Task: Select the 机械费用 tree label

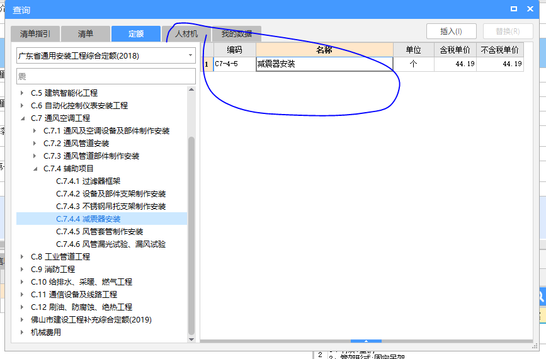Action: 45,332
